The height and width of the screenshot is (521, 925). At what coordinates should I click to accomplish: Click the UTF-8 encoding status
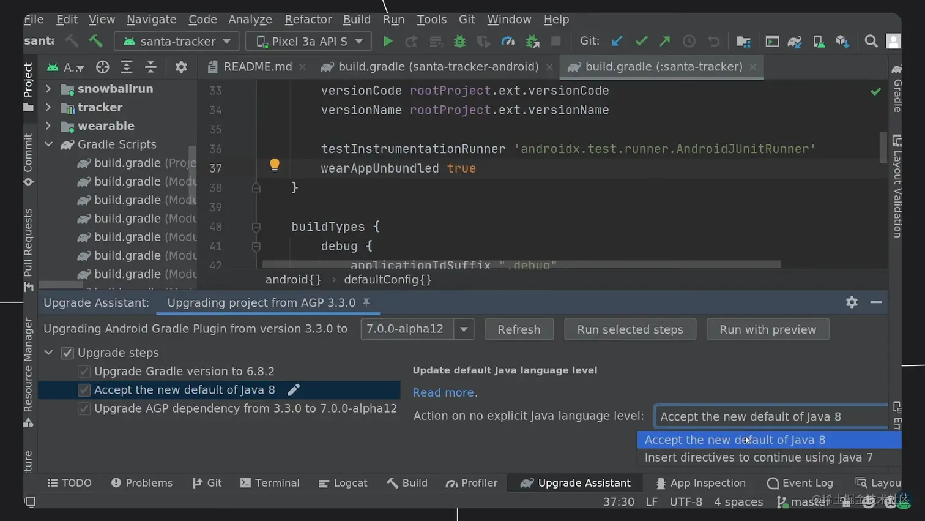click(686, 501)
